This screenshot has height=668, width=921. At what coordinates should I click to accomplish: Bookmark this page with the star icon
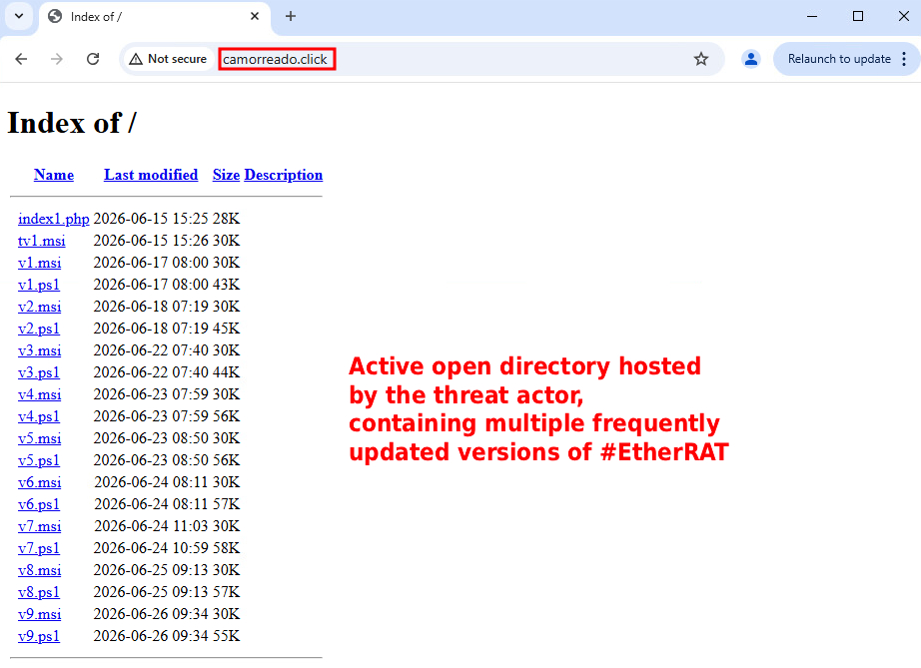[700, 59]
